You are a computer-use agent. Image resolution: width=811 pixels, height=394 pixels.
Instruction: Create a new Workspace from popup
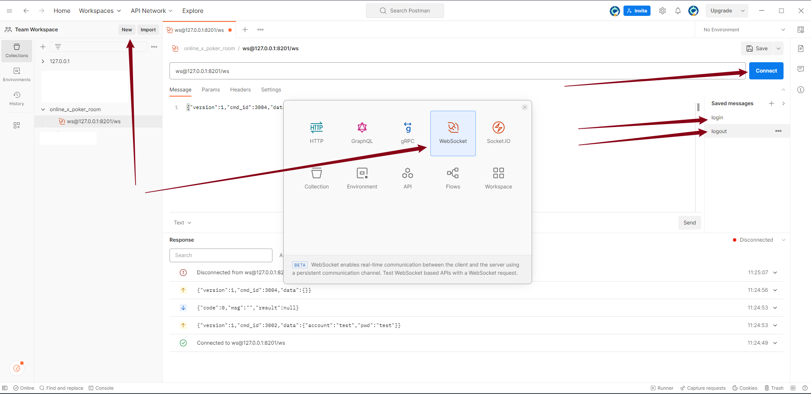coord(499,179)
